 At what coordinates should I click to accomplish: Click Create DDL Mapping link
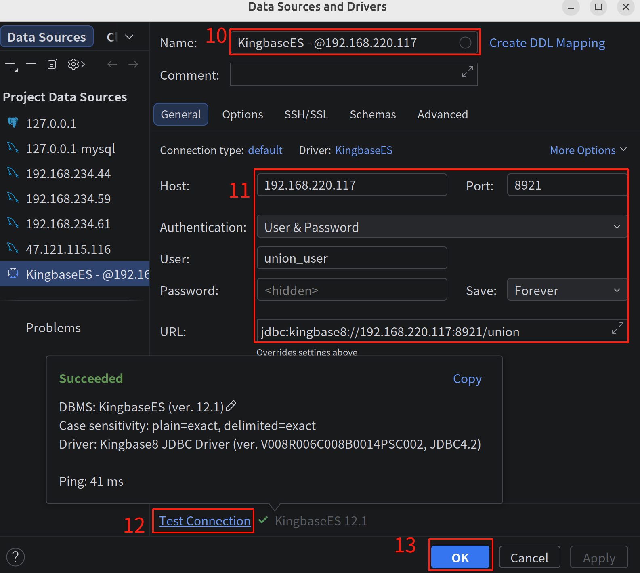(x=547, y=43)
